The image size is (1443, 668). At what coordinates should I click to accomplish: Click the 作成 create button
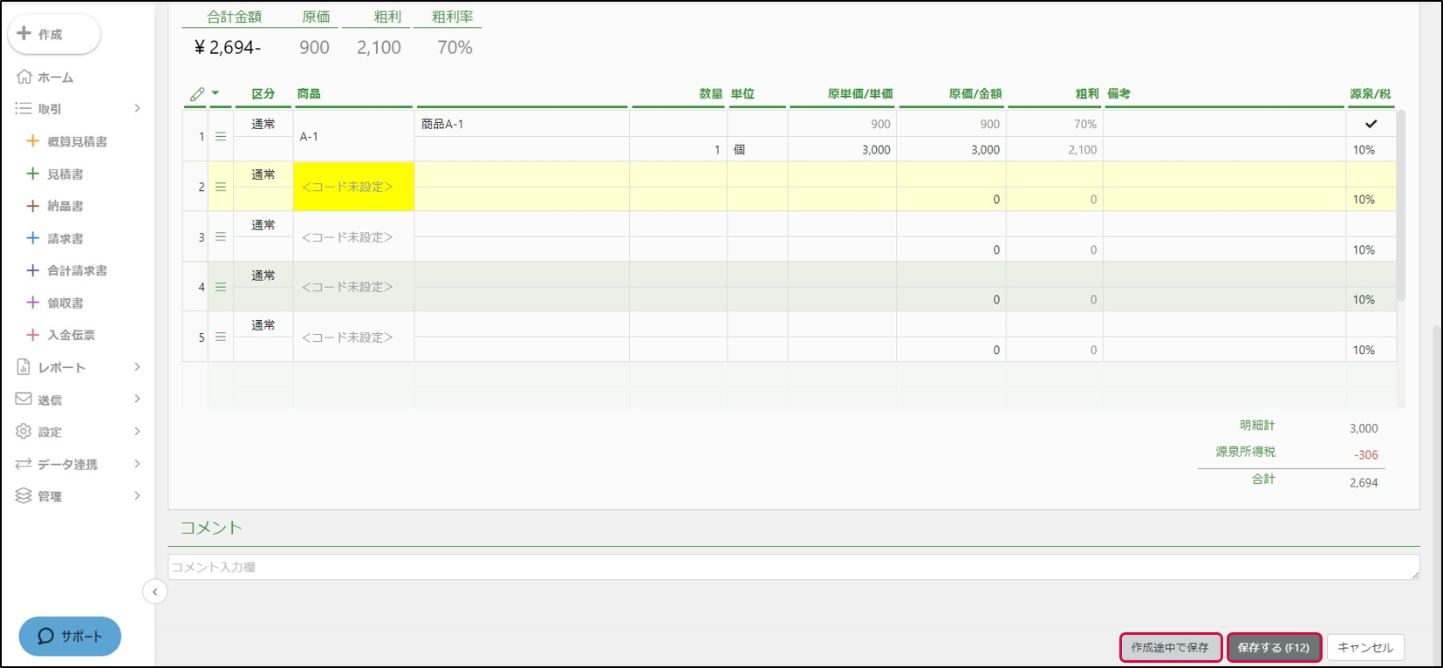[54, 34]
